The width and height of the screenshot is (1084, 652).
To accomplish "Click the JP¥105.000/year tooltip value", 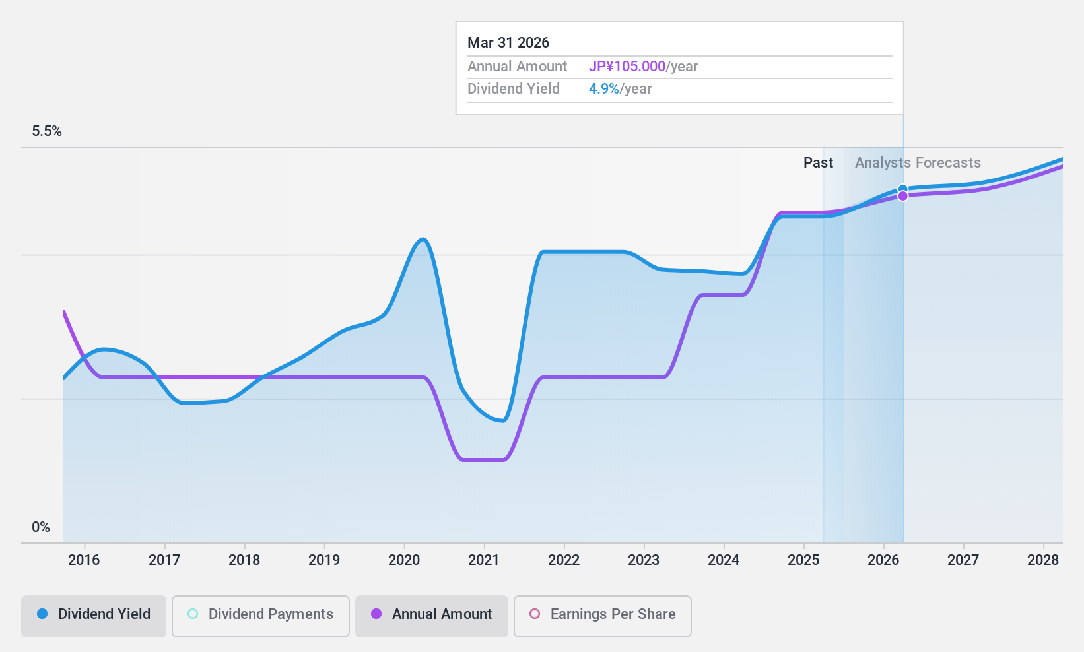I will pyautogui.click(x=643, y=67).
